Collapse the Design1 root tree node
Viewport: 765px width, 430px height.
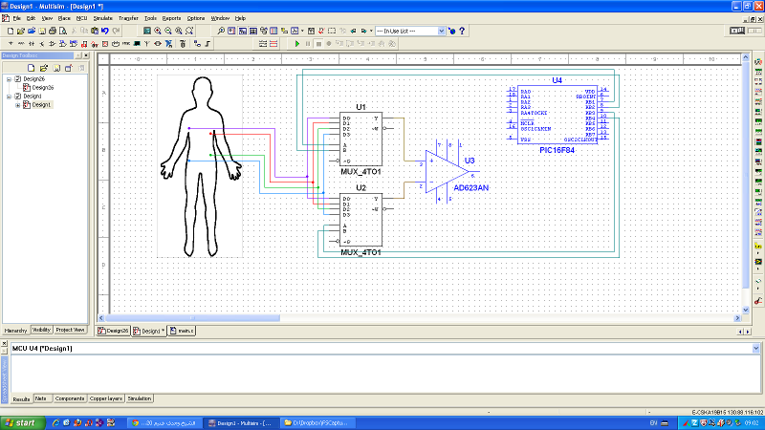(x=9, y=97)
